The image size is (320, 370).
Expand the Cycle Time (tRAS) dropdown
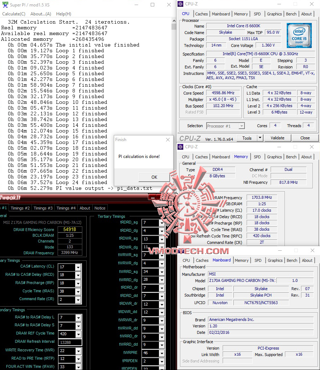[x=78, y=292]
